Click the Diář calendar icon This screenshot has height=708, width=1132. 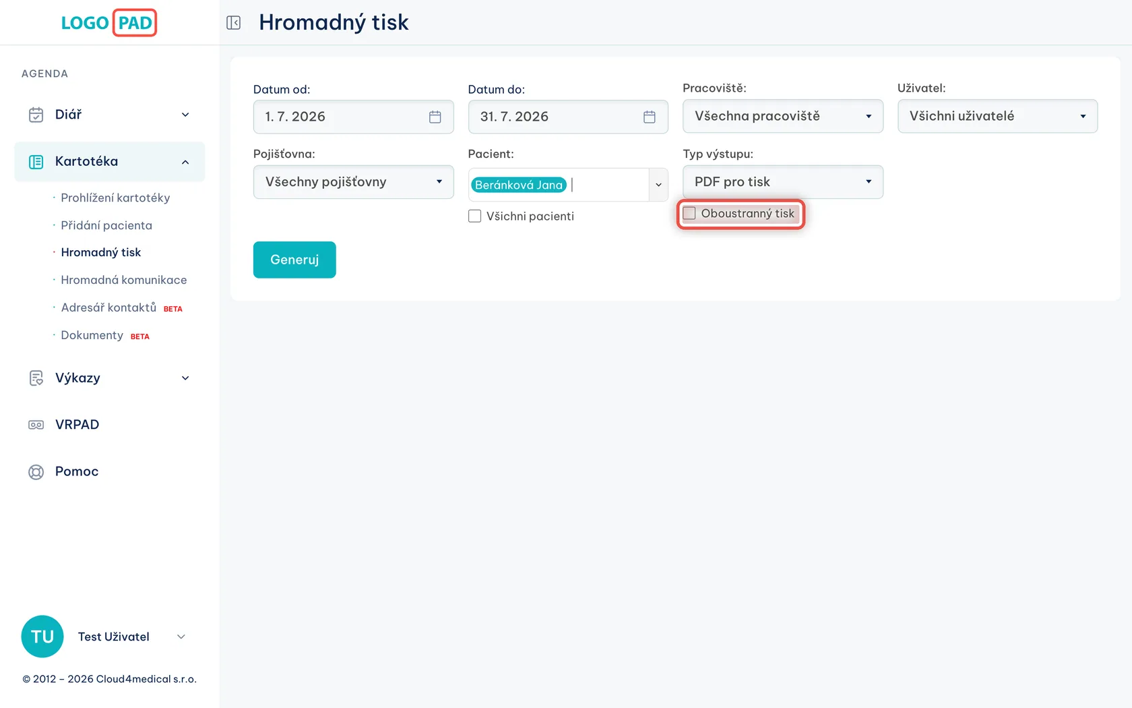click(x=36, y=115)
